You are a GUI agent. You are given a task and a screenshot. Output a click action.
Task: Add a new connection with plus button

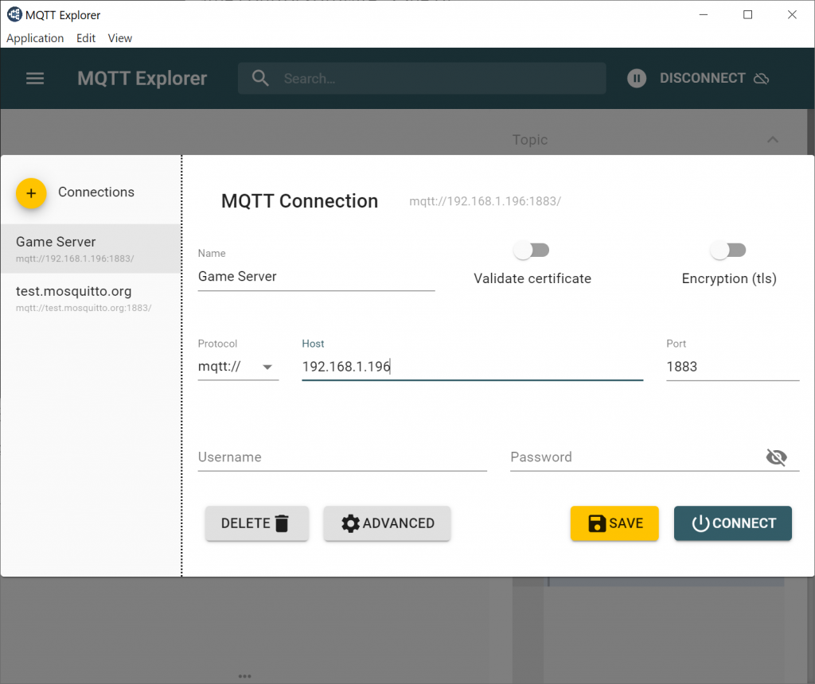point(31,193)
